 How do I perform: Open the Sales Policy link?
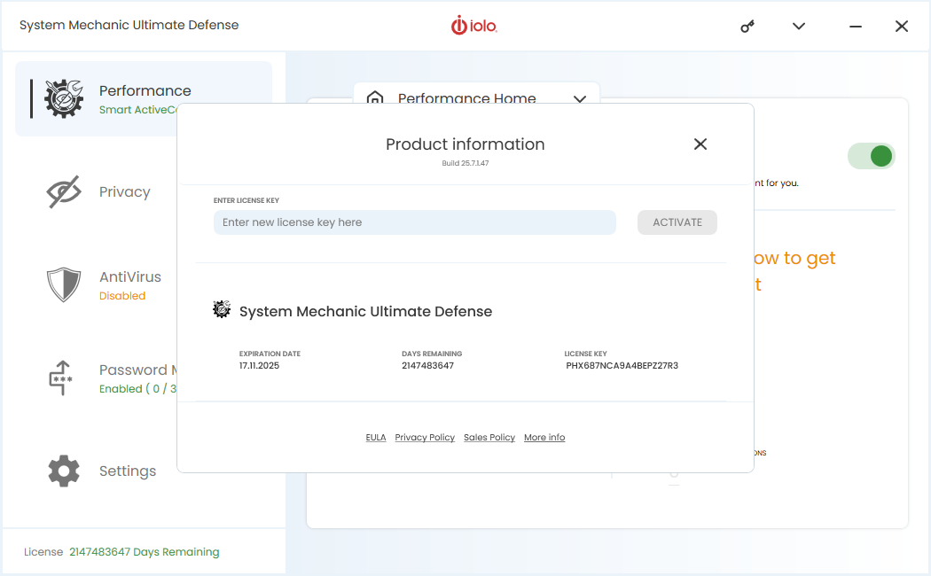489,437
